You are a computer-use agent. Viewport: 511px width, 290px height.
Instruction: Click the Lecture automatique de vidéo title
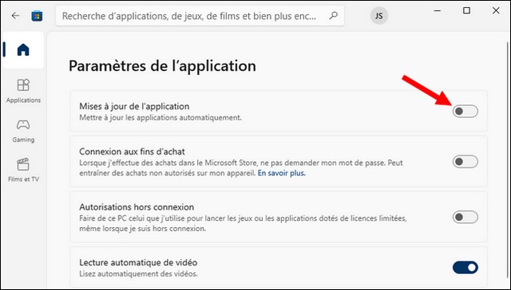(138, 262)
